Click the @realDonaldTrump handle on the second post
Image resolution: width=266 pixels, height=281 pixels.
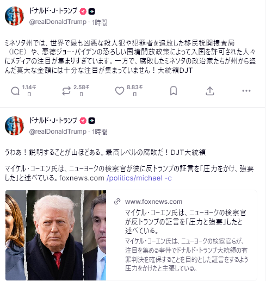pyautogui.click(x=58, y=132)
